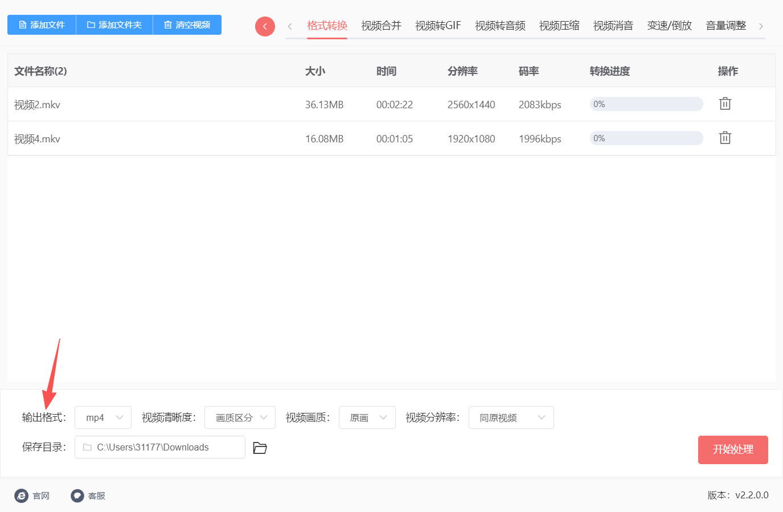The width and height of the screenshot is (783, 512).
Task: Click the 1996kbps bitrate value
Action: click(x=540, y=139)
